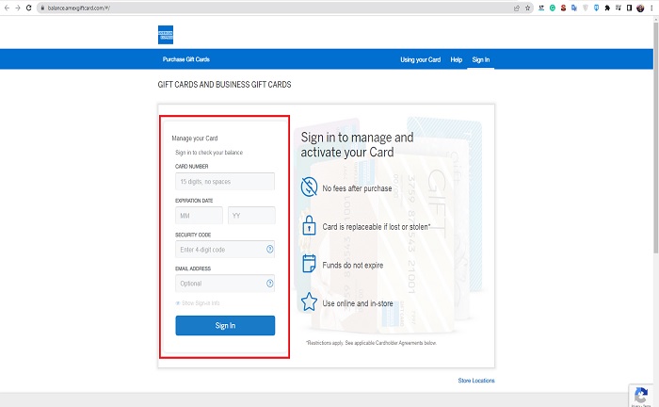Go back with the browser back arrow

[x=7, y=8]
